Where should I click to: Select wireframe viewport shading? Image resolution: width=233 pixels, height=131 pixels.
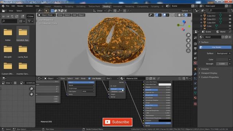pyautogui.click(x=176, y=15)
